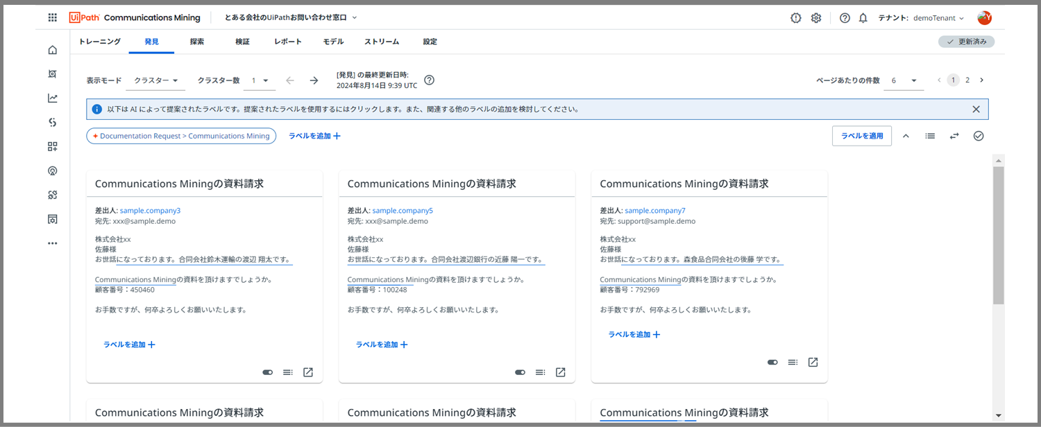Image resolution: width=1041 pixels, height=427 pixels.
Task: Open sample.company5 message in new window
Action: point(561,372)
